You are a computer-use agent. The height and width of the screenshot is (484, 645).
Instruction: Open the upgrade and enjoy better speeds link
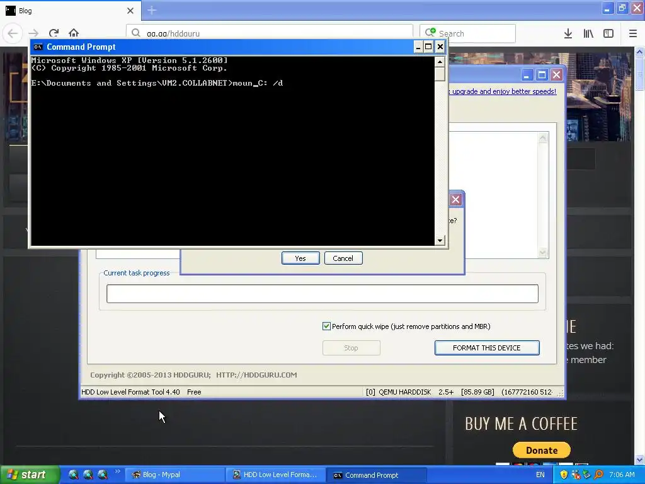[503, 91]
